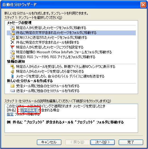Open the 特定の文字 link in step 2

coord(29,110)
